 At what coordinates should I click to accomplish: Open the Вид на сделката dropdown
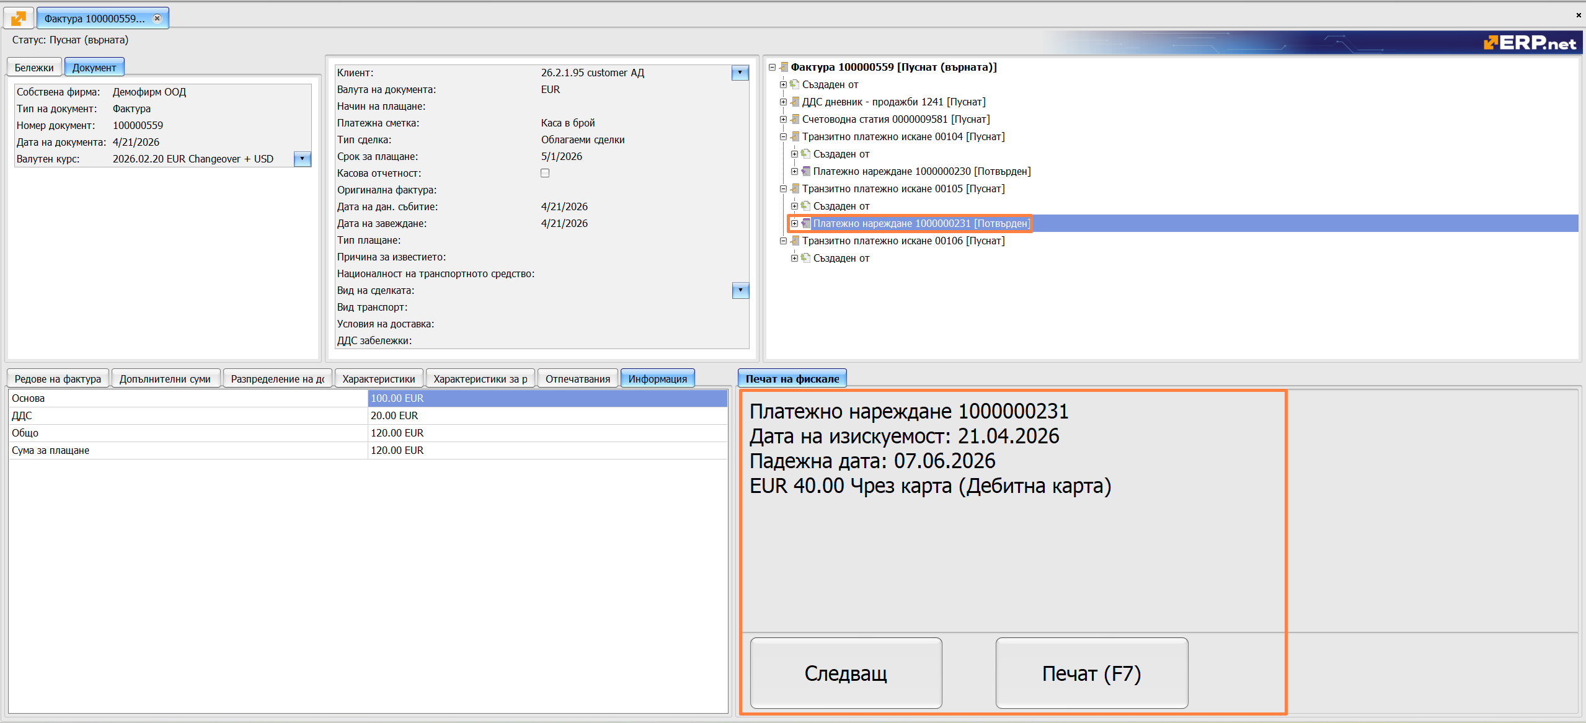[x=740, y=290]
